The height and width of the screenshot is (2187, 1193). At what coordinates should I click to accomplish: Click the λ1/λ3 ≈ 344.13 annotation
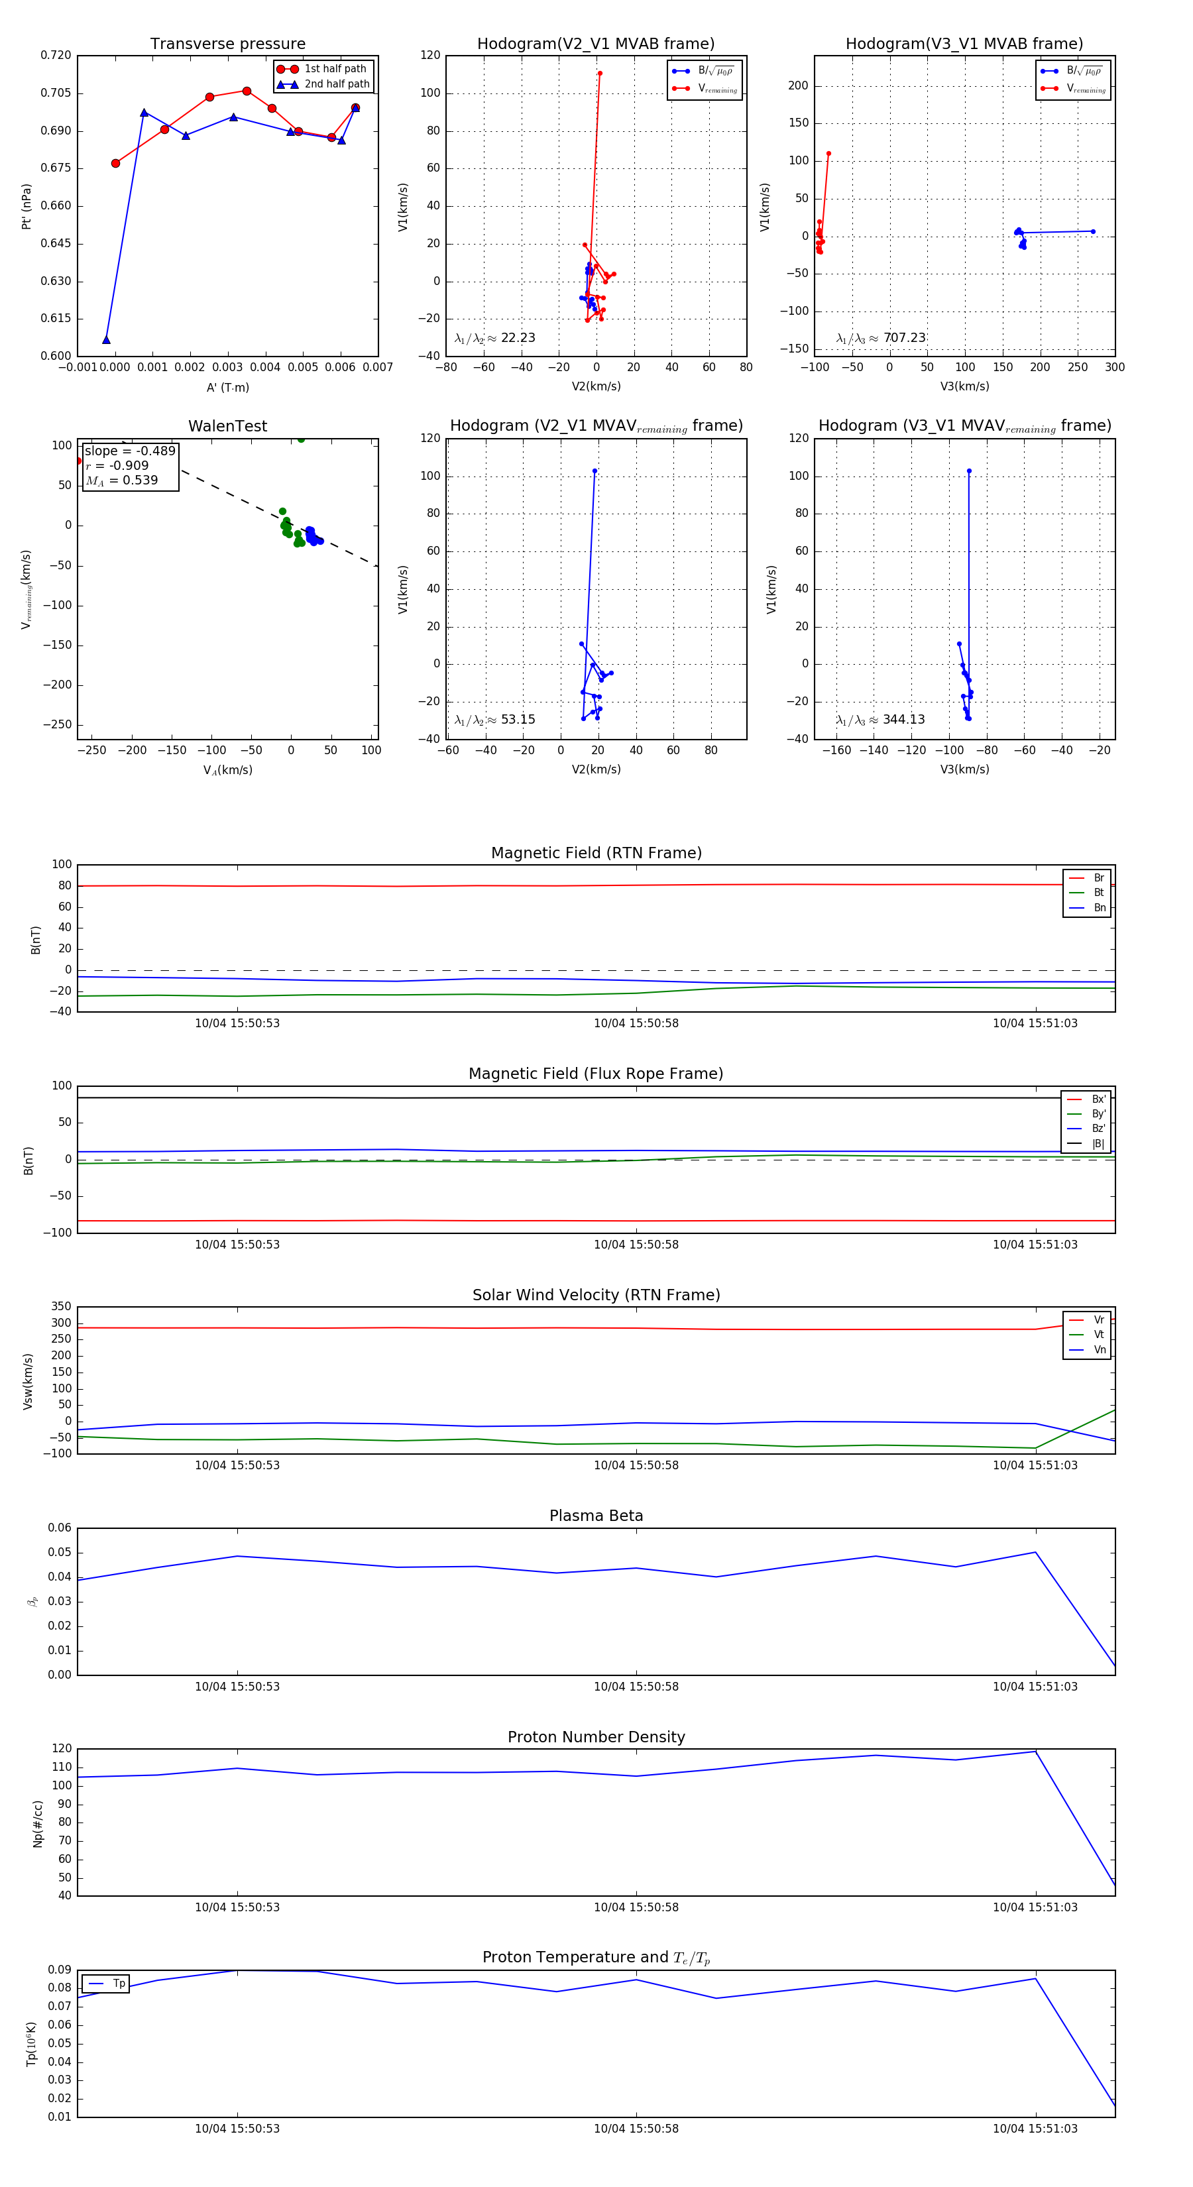click(881, 720)
